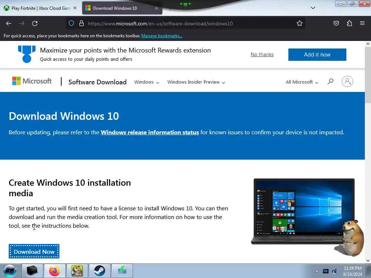Screen dimensions: 371x278
Task: Open the list all tabs chevron
Action: [x=313, y=8]
